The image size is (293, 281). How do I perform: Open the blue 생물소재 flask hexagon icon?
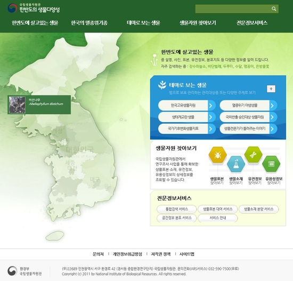click(x=236, y=164)
